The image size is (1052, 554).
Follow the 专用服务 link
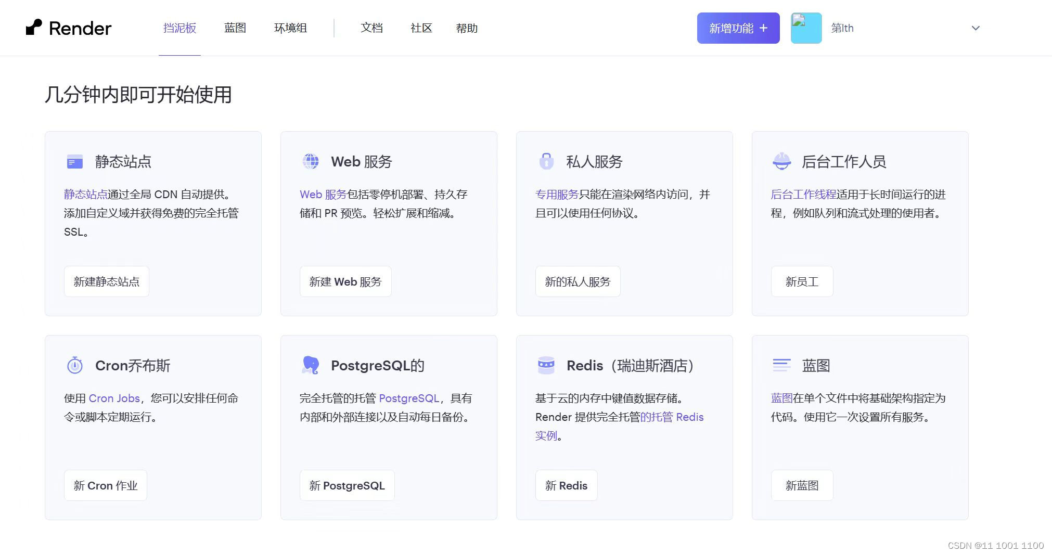pos(557,194)
